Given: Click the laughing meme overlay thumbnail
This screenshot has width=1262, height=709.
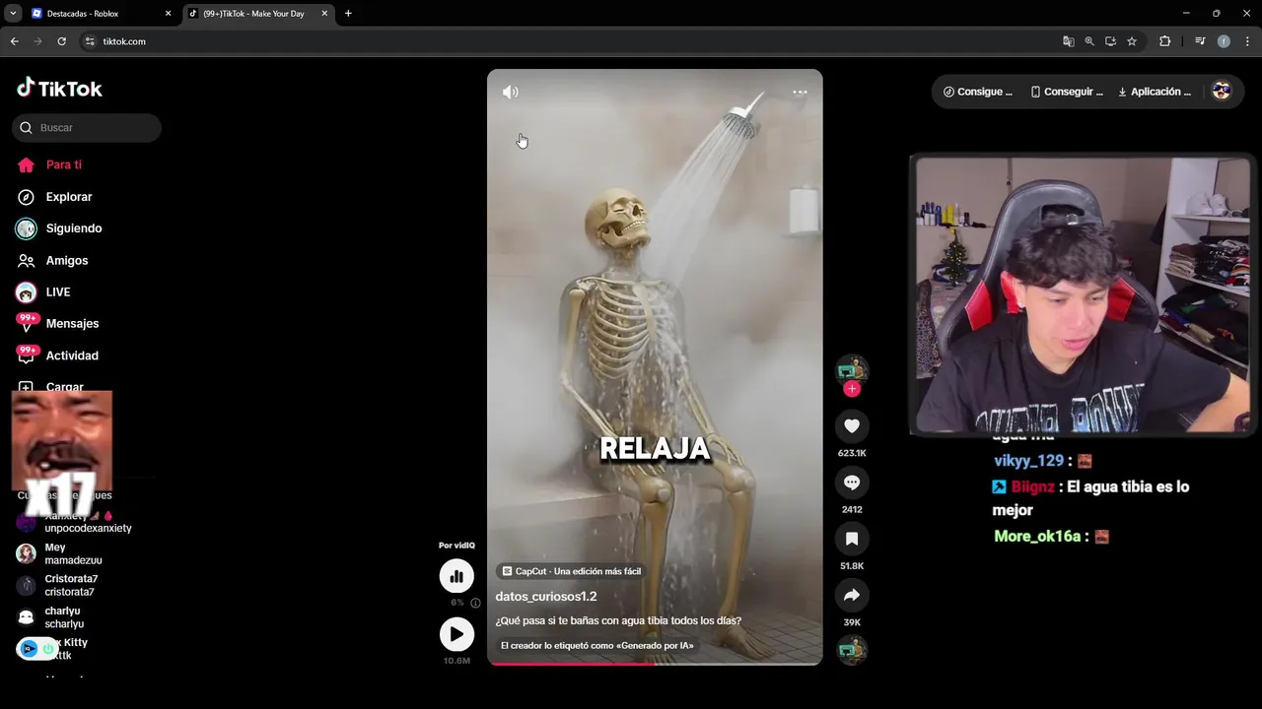Looking at the screenshot, I should click(62, 440).
